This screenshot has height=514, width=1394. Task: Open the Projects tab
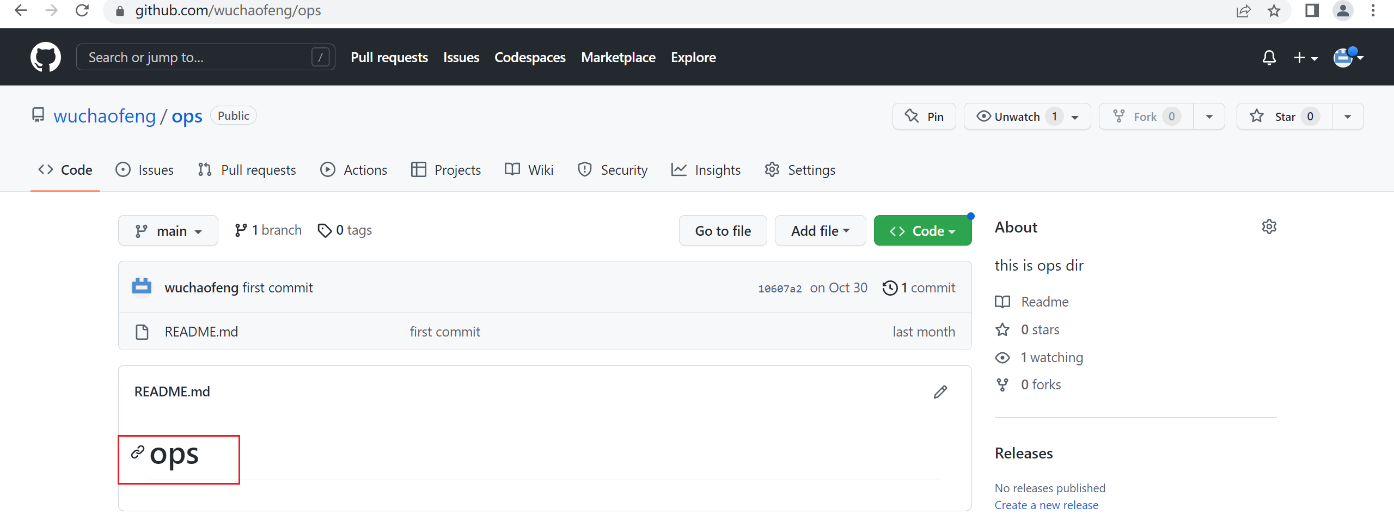click(x=446, y=170)
